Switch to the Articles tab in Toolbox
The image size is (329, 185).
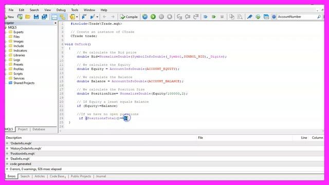click(x=40, y=176)
